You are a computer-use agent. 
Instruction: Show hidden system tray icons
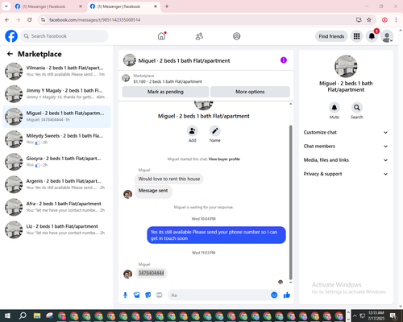point(355,316)
